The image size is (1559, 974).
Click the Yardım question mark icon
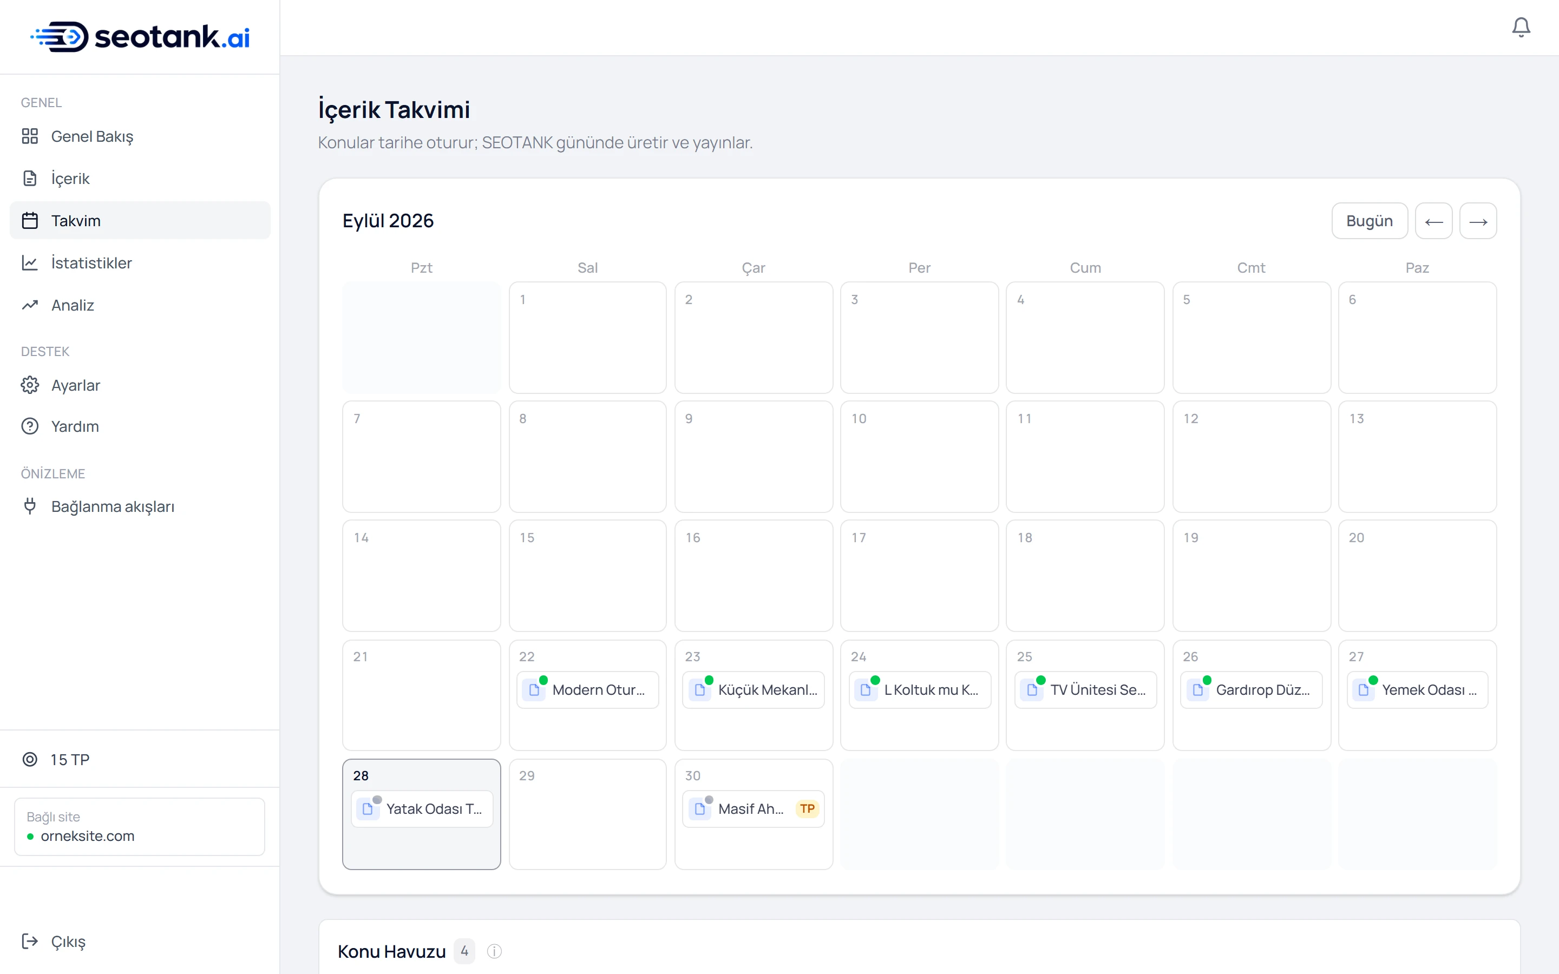pyautogui.click(x=30, y=426)
